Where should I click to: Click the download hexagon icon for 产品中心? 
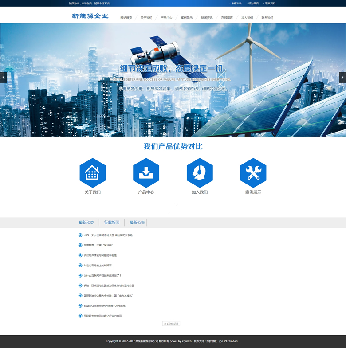pyautogui.click(x=146, y=173)
